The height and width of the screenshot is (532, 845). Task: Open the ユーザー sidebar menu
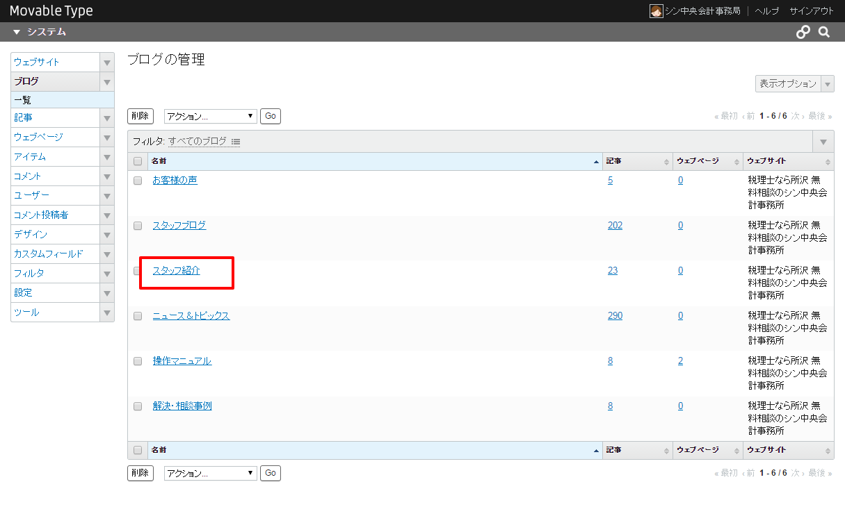(x=56, y=196)
